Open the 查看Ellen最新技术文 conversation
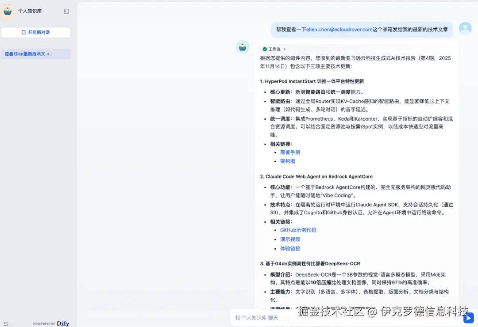The width and height of the screenshot is (478, 327). click(36, 54)
